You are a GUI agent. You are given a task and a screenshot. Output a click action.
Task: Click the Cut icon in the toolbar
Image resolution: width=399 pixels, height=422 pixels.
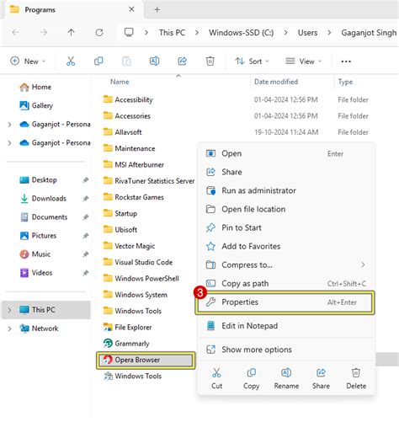pyautogui.click(x=71, y=61)
